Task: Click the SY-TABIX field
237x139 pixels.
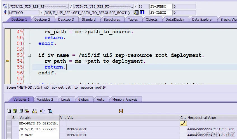Action: [161, 13]
